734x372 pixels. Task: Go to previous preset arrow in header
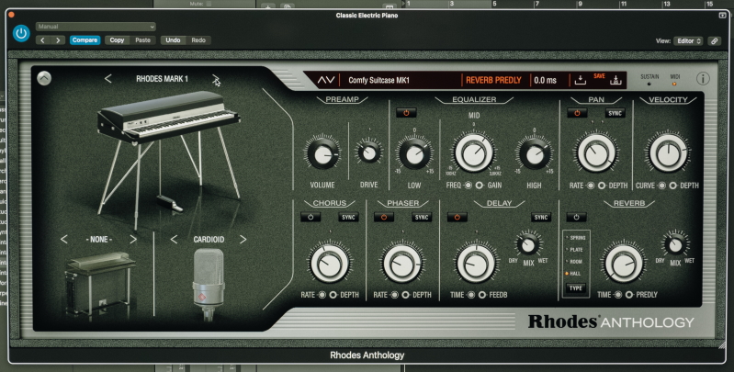tap(42, 40)
